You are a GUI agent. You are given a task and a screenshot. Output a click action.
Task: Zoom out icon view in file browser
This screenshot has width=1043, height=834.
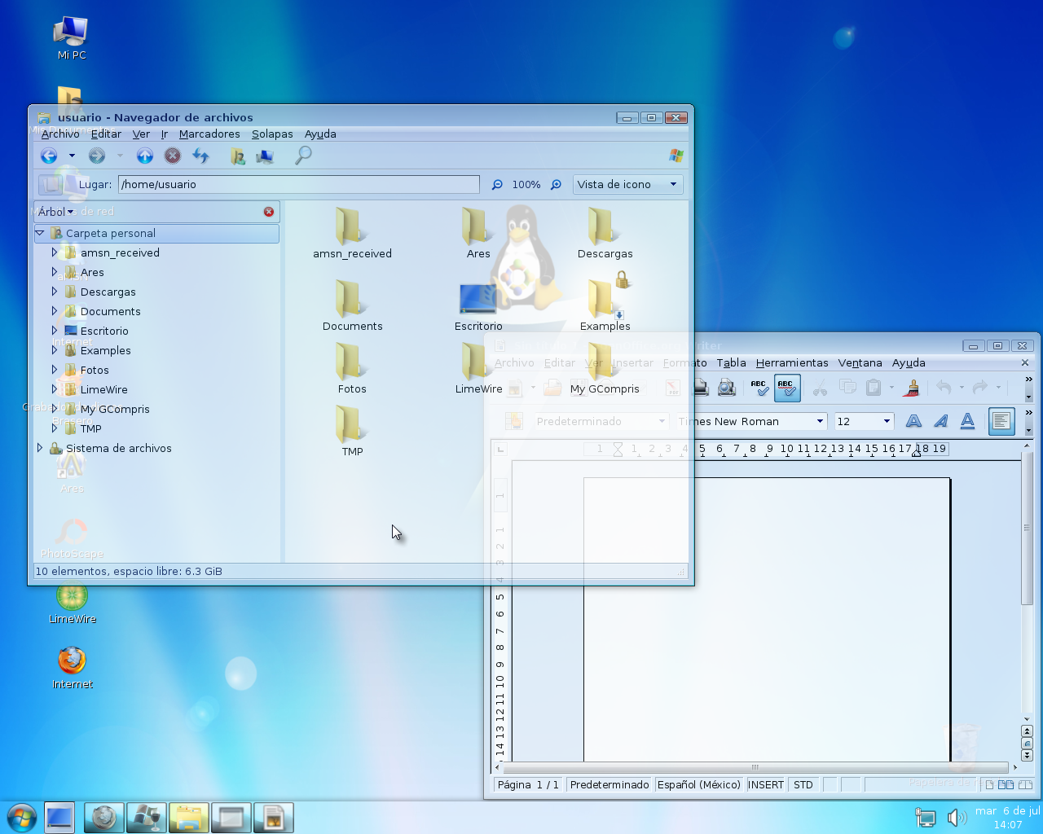[497, 185]
